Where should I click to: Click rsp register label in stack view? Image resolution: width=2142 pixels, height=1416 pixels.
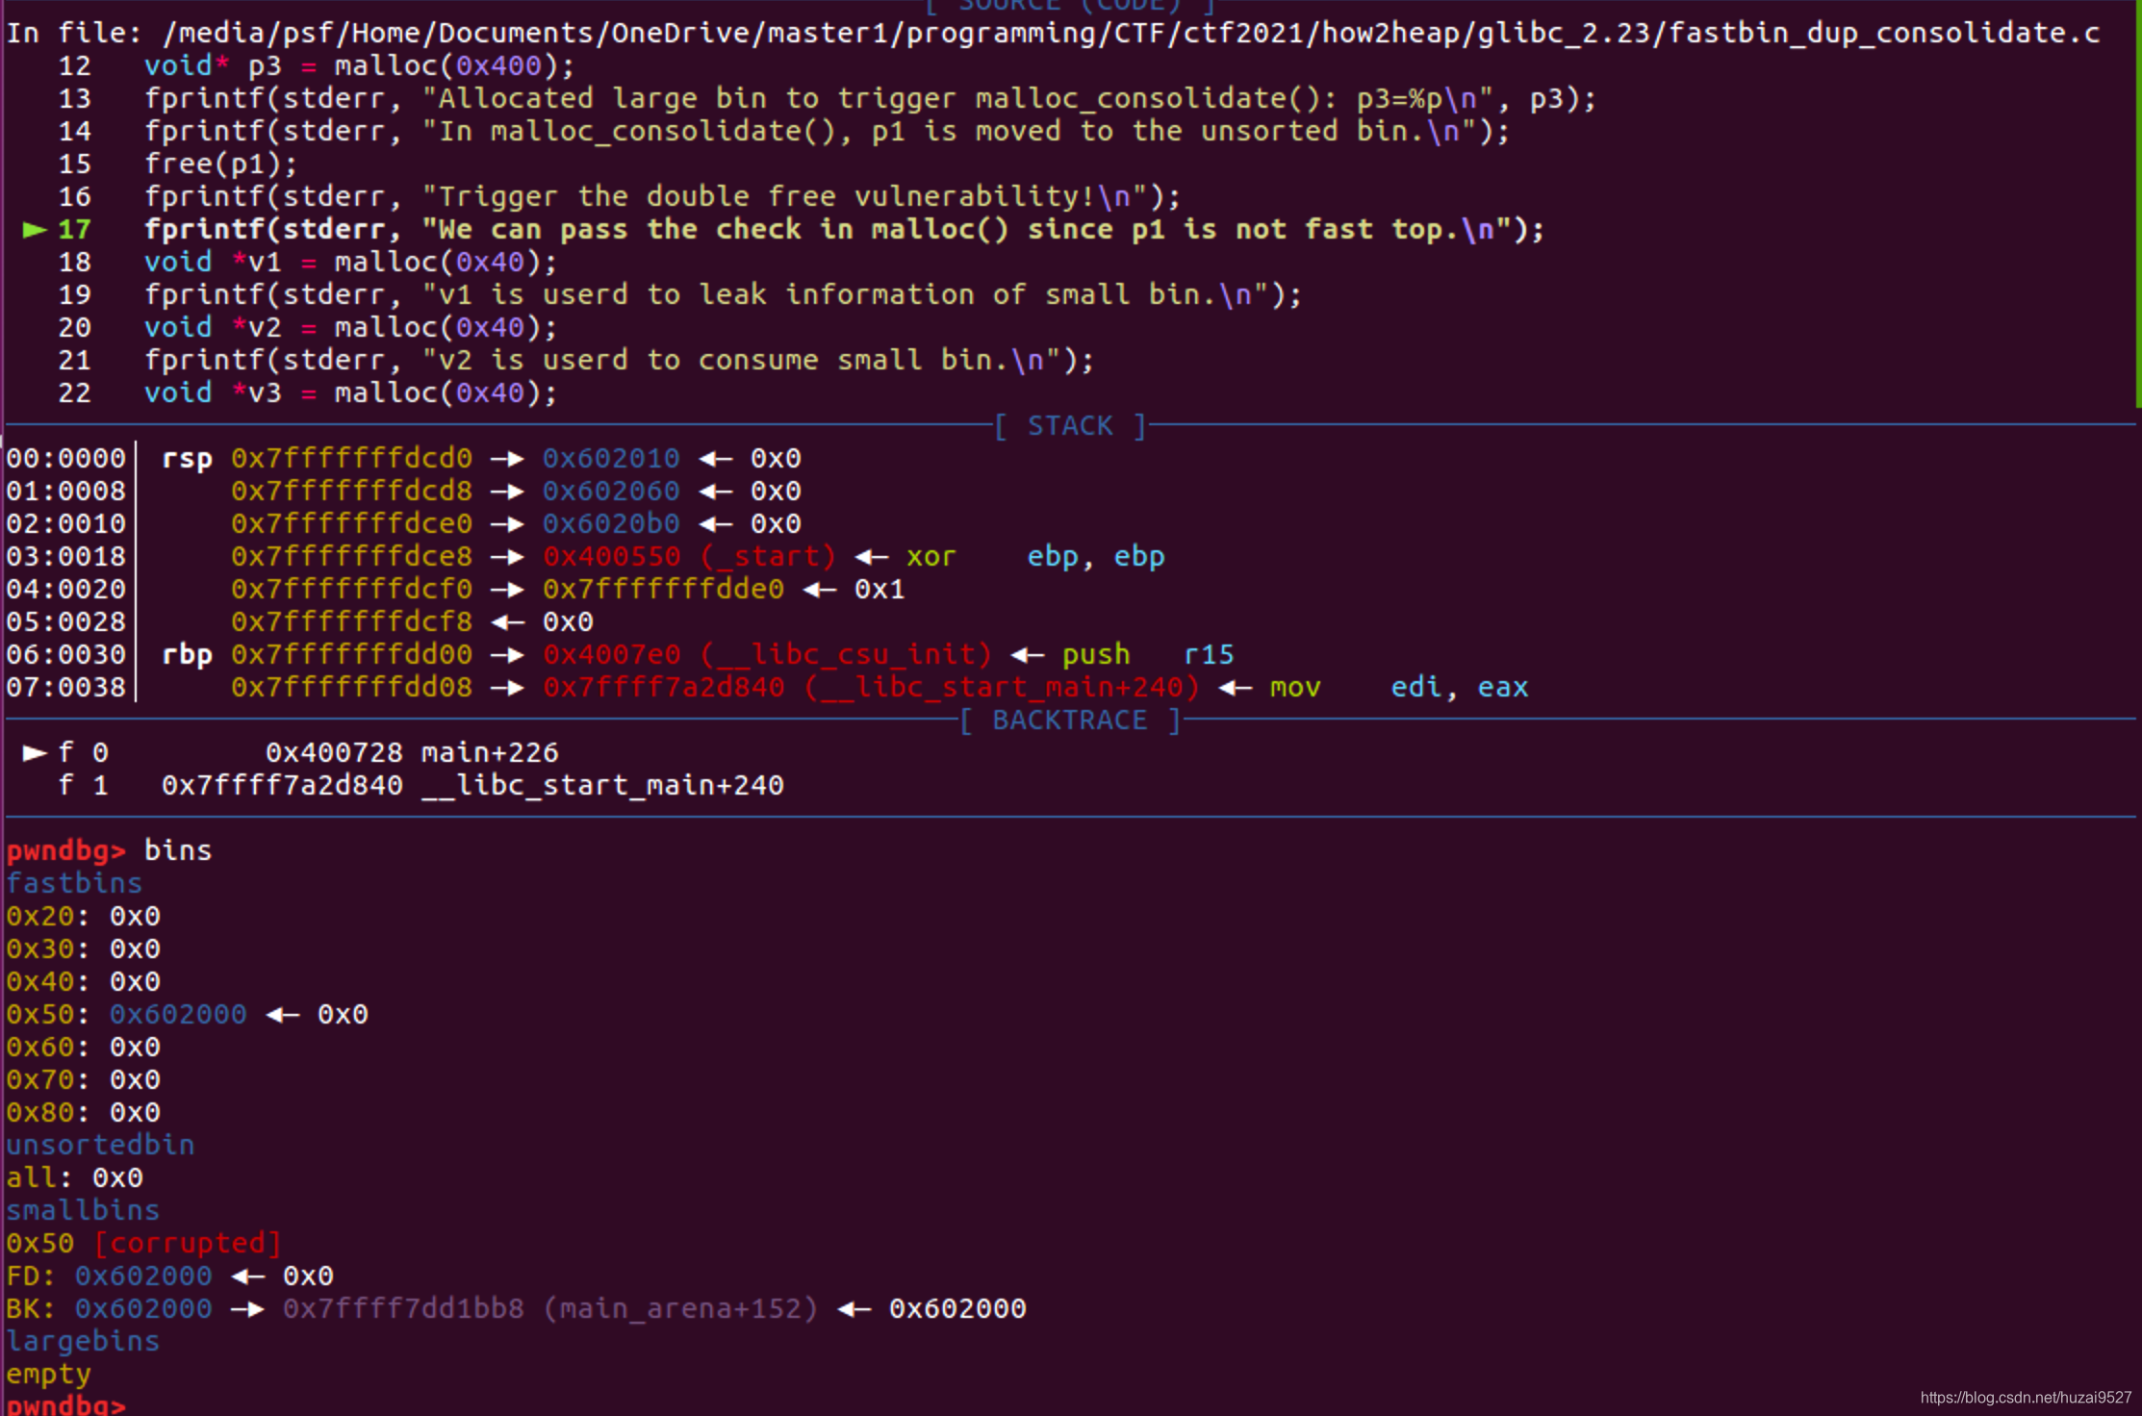click(187, 459)
